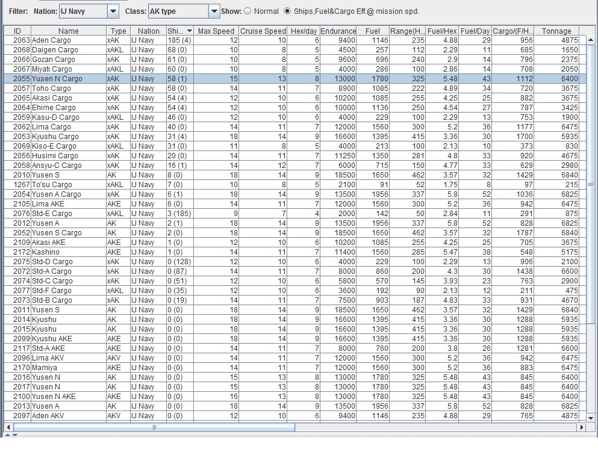Click the vertical scrollbar's down arrow
Image resolution: width=598 pixels, height=455 pixels.
click(x=591, y=418)
